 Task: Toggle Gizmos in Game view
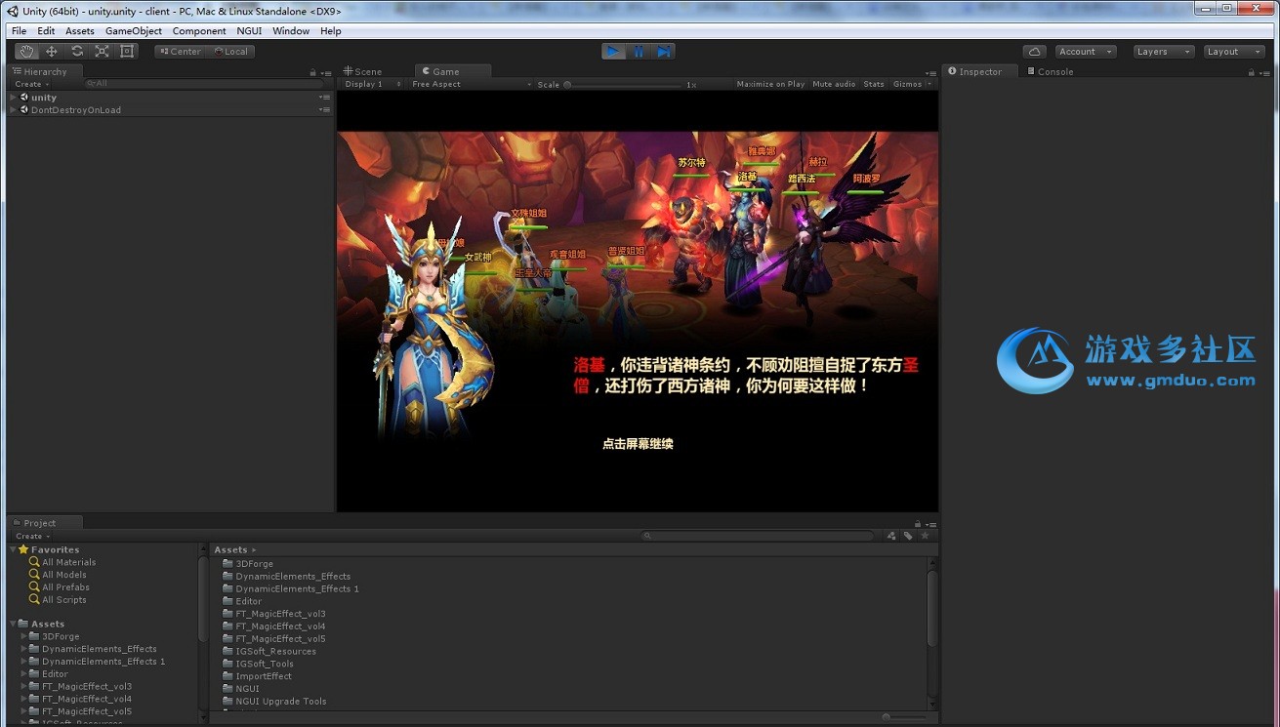907,84
